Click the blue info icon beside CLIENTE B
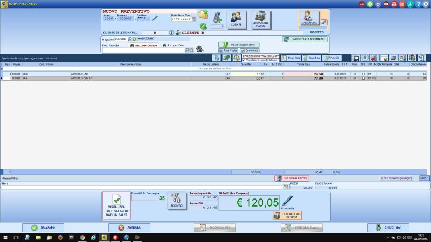This screenshot has height=242, width=431. 171,32
